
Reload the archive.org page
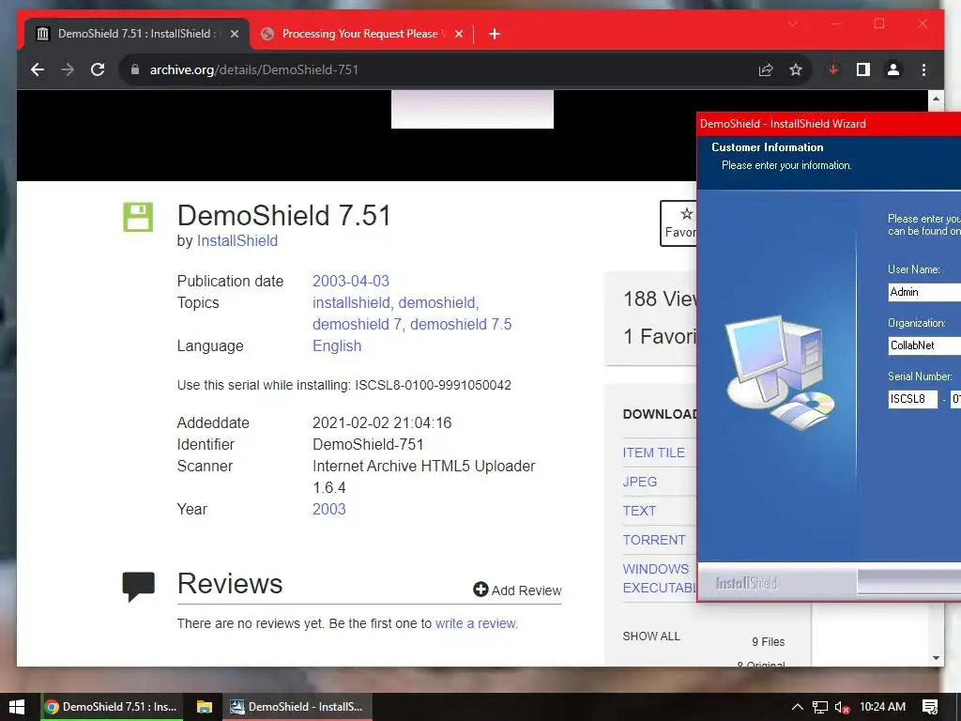coord(98,69)
